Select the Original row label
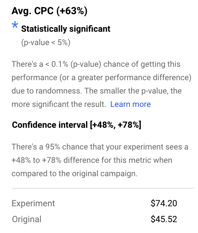Viewport: 198px width, 233px height. click(x=27, y=219)
